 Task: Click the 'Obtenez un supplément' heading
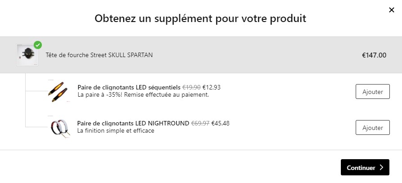click(x=201, y=18)
